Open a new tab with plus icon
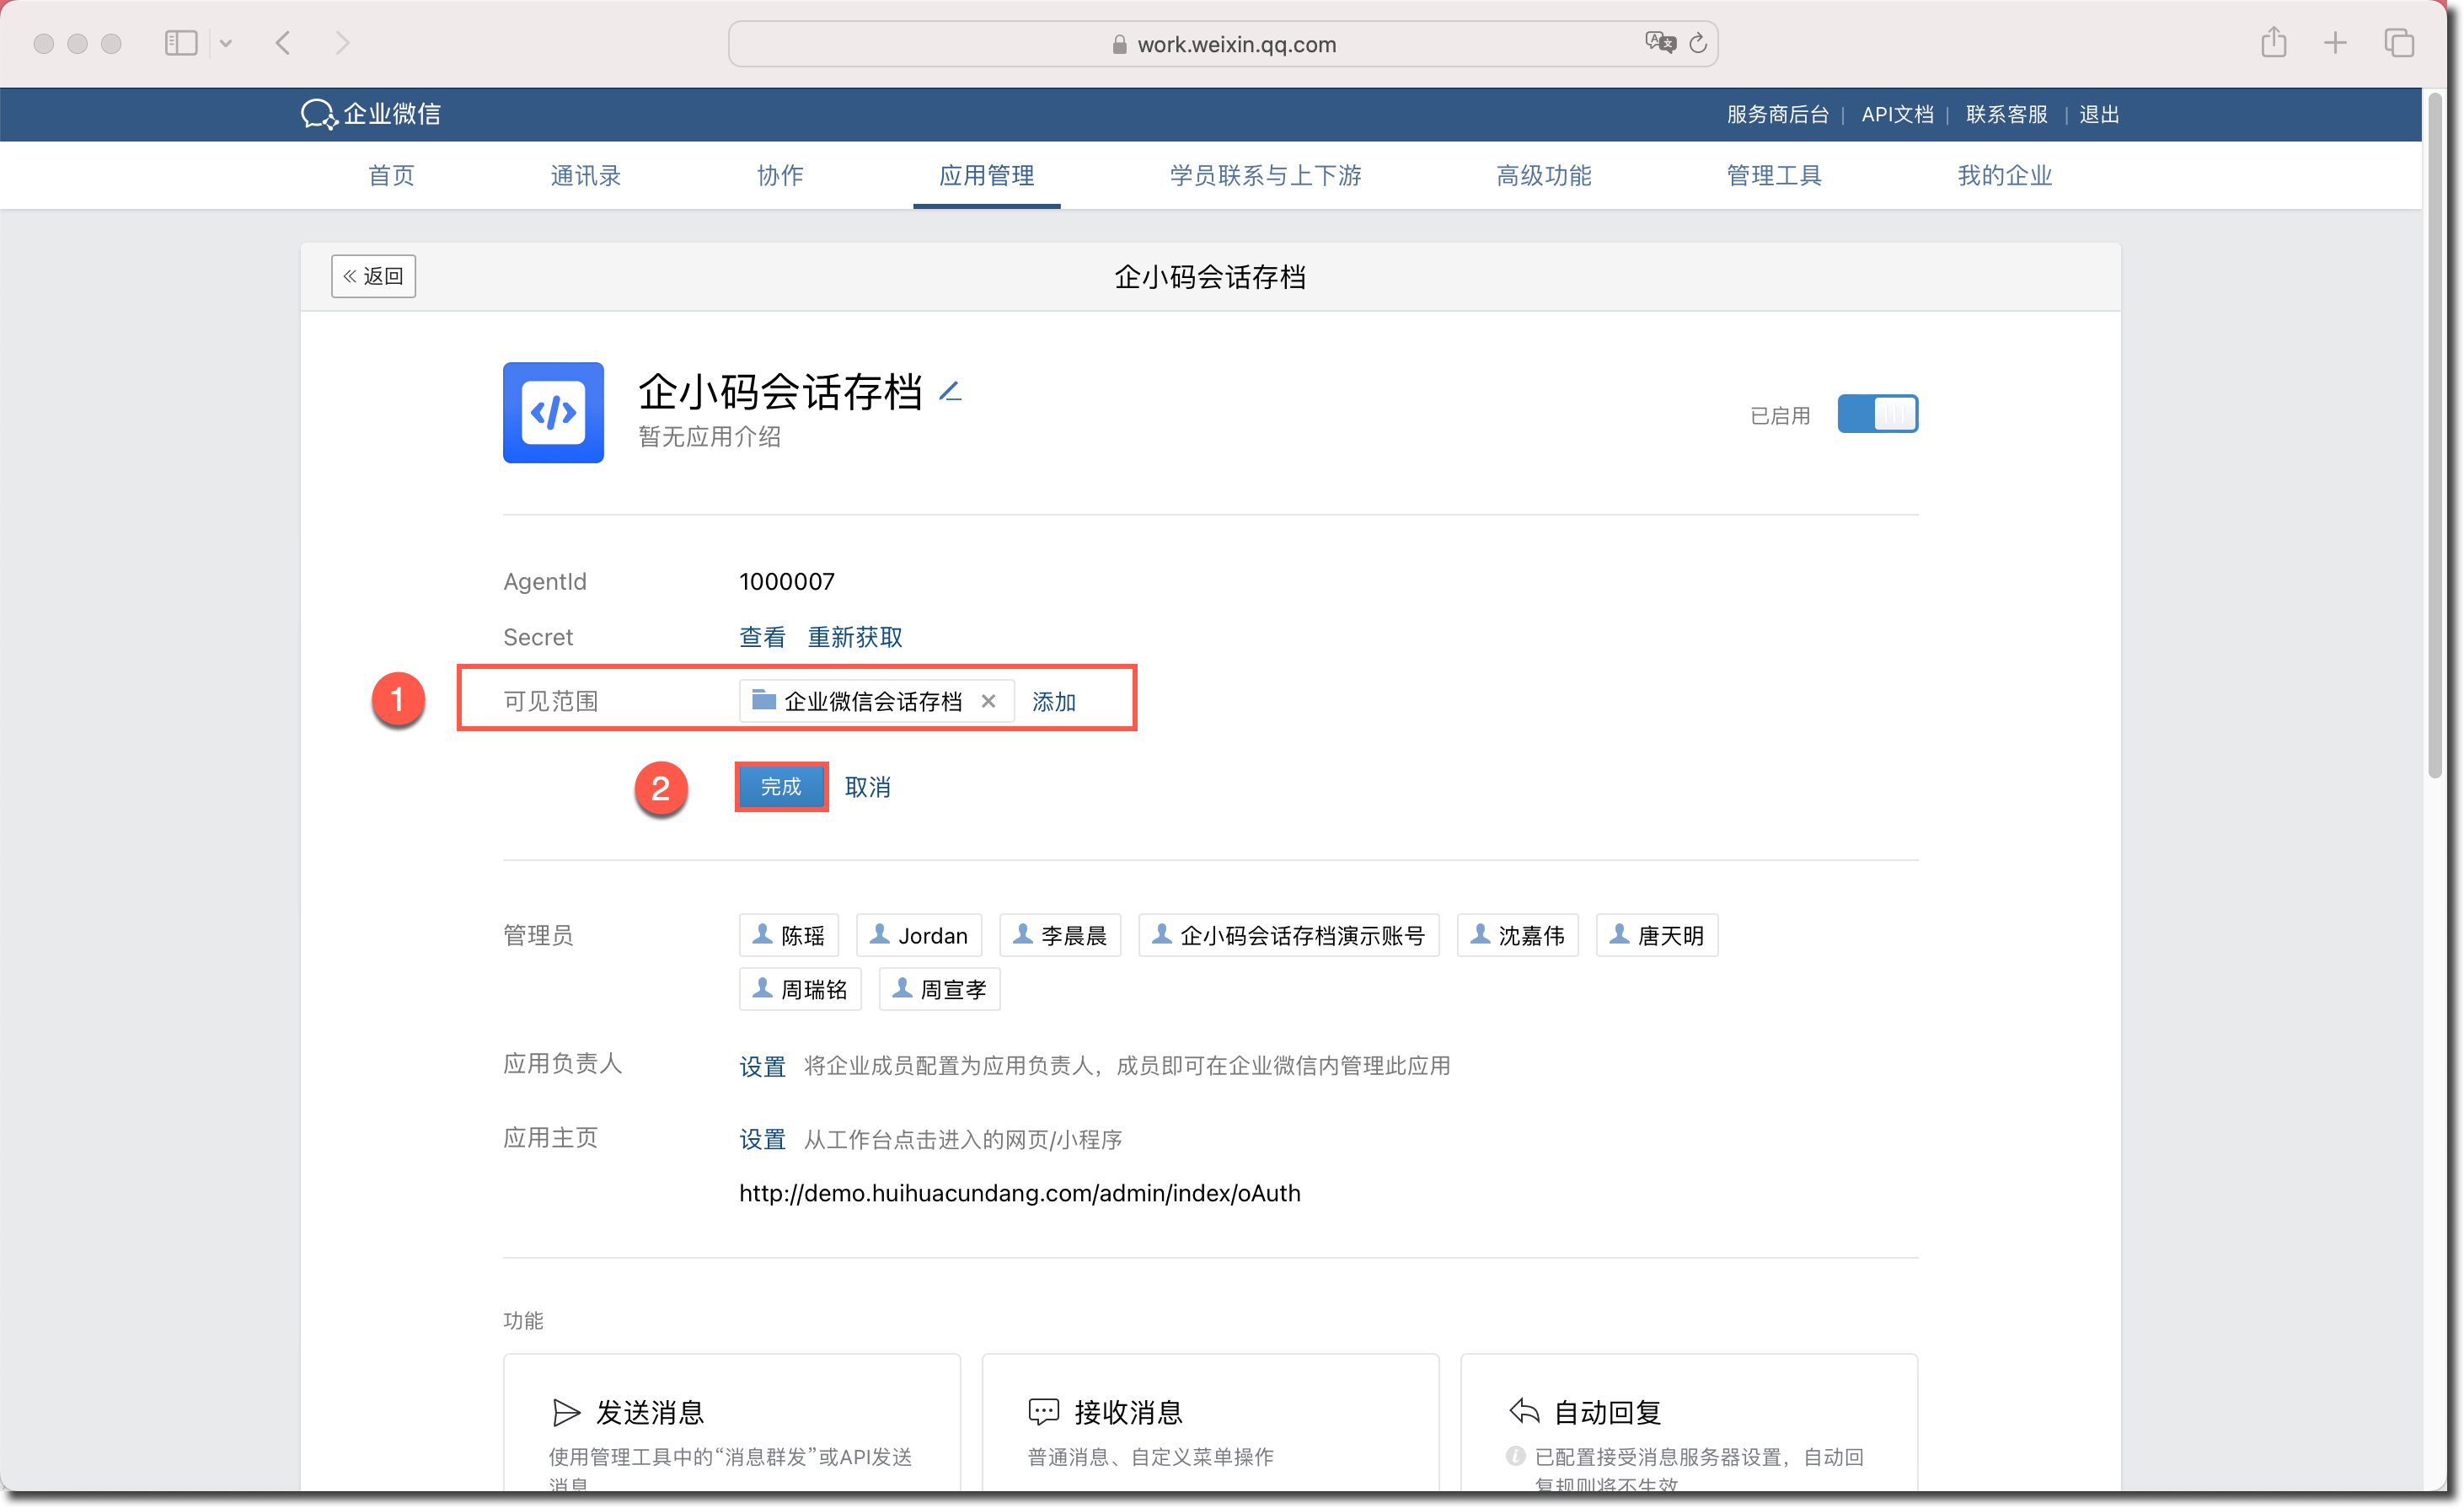 click(x=2335, y=43)
